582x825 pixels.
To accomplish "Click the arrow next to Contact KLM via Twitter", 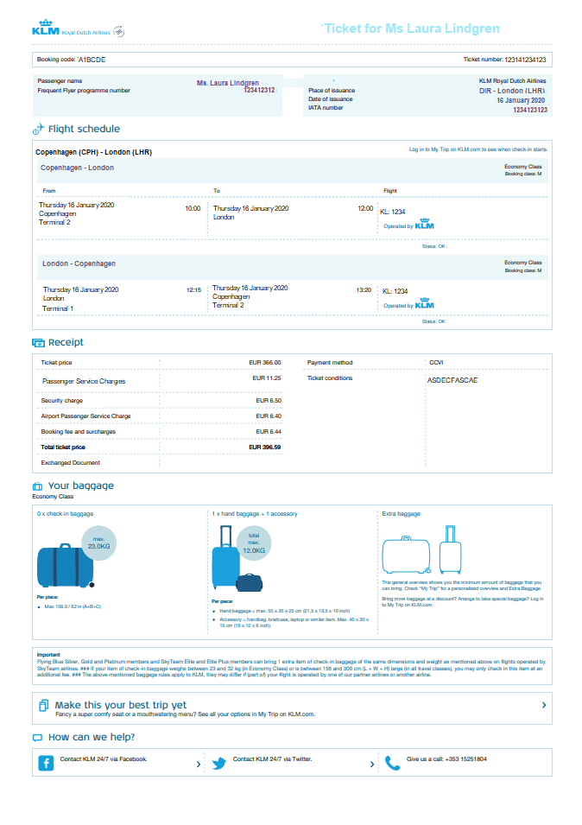I will coord(371,765).
